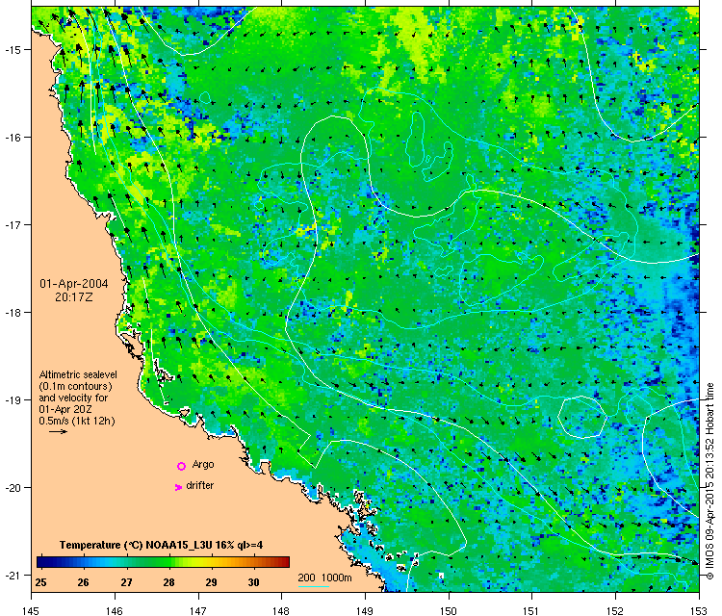
Task: Click the color bar value 25
Action: click(40, 582)
